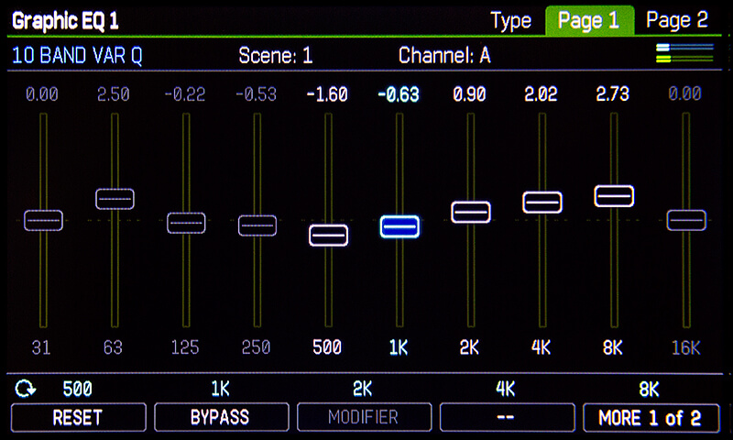Open the Page 2 tab
The width and height of the screenshot is (733, 440).
tap(677, 20)
